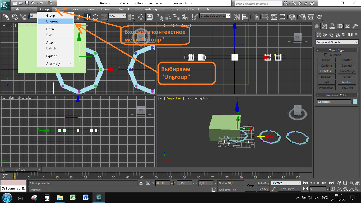Click the Select and Link chain icon
Screen dimensions: 361x203
click(x=6, y=17)
